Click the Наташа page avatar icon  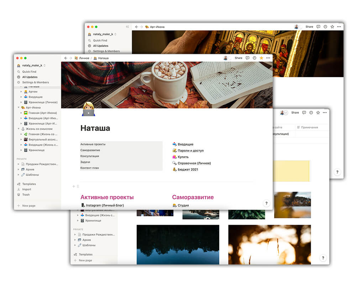coord(88,109)
